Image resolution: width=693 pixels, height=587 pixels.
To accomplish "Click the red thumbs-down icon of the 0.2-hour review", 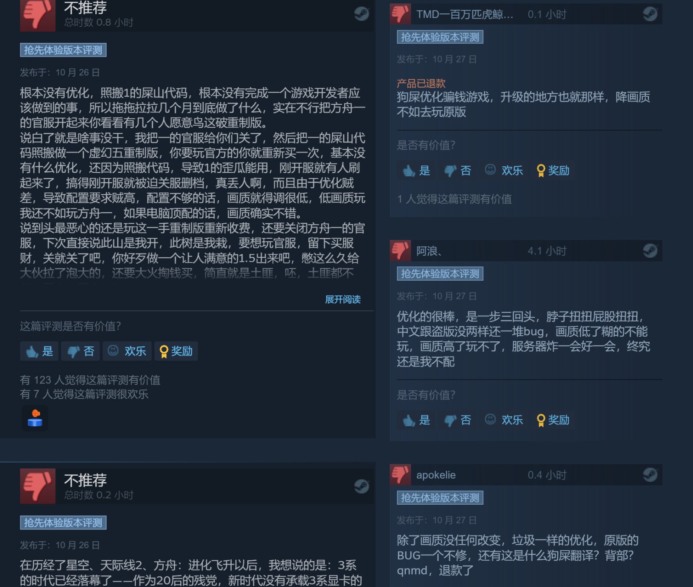I will pos(38,486).
